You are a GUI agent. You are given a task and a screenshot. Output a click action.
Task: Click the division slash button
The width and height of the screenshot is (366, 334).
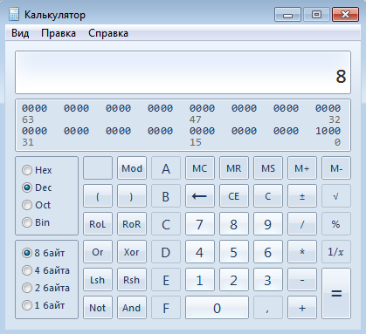(302, 224)
